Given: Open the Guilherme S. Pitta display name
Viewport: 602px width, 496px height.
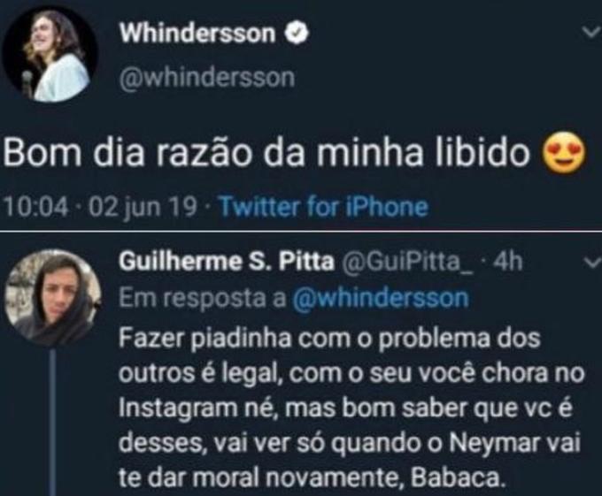Looking at the screenshot, I should (x=227, y=262).
